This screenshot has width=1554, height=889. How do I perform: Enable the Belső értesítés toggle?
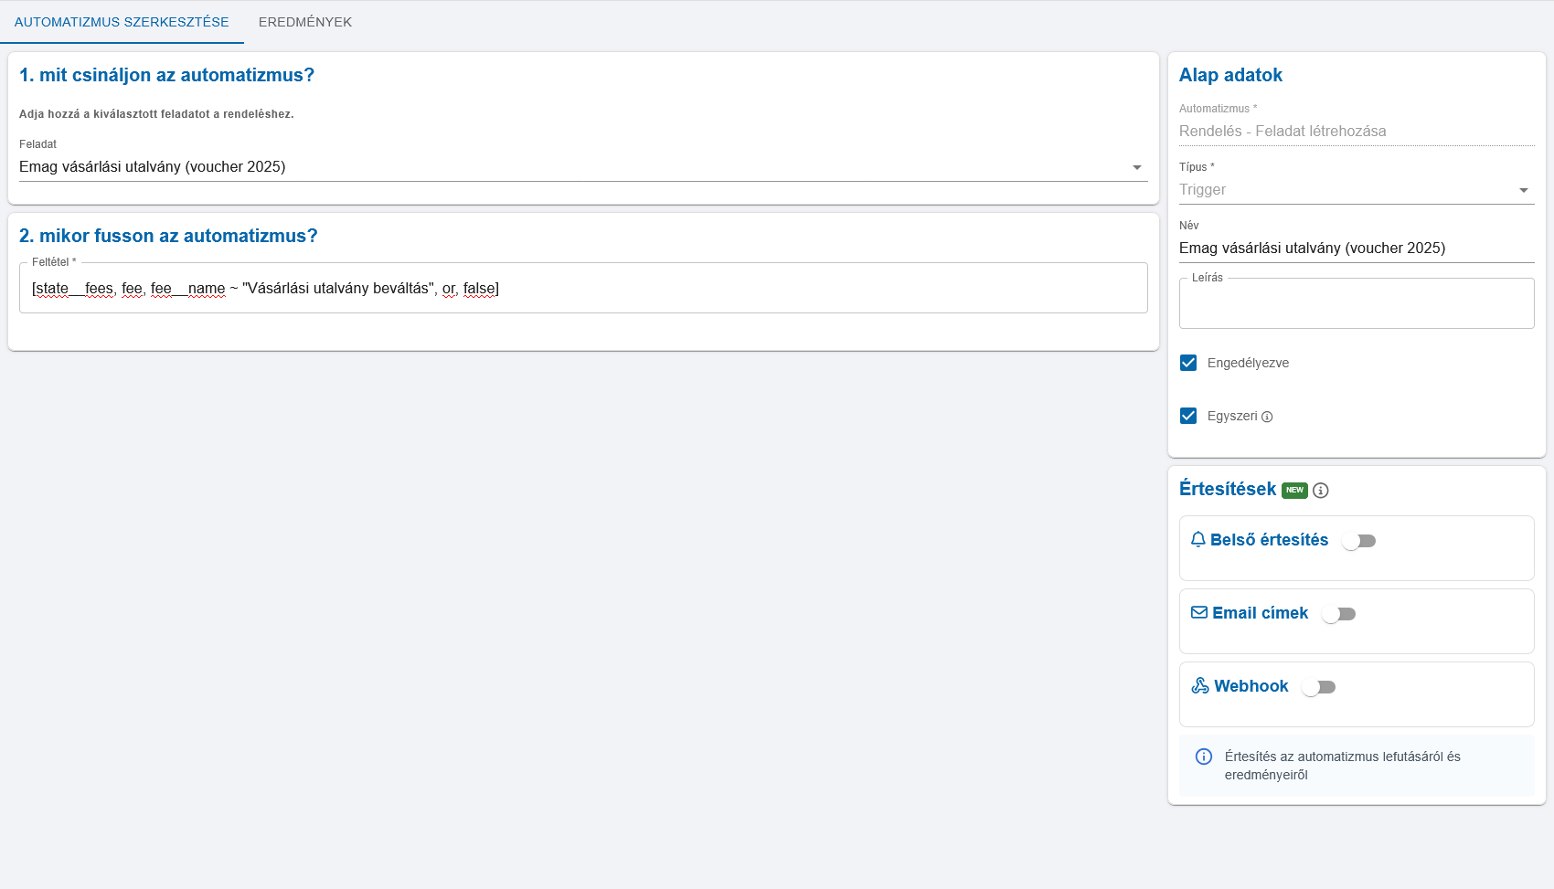click(x=1359, y=541)
